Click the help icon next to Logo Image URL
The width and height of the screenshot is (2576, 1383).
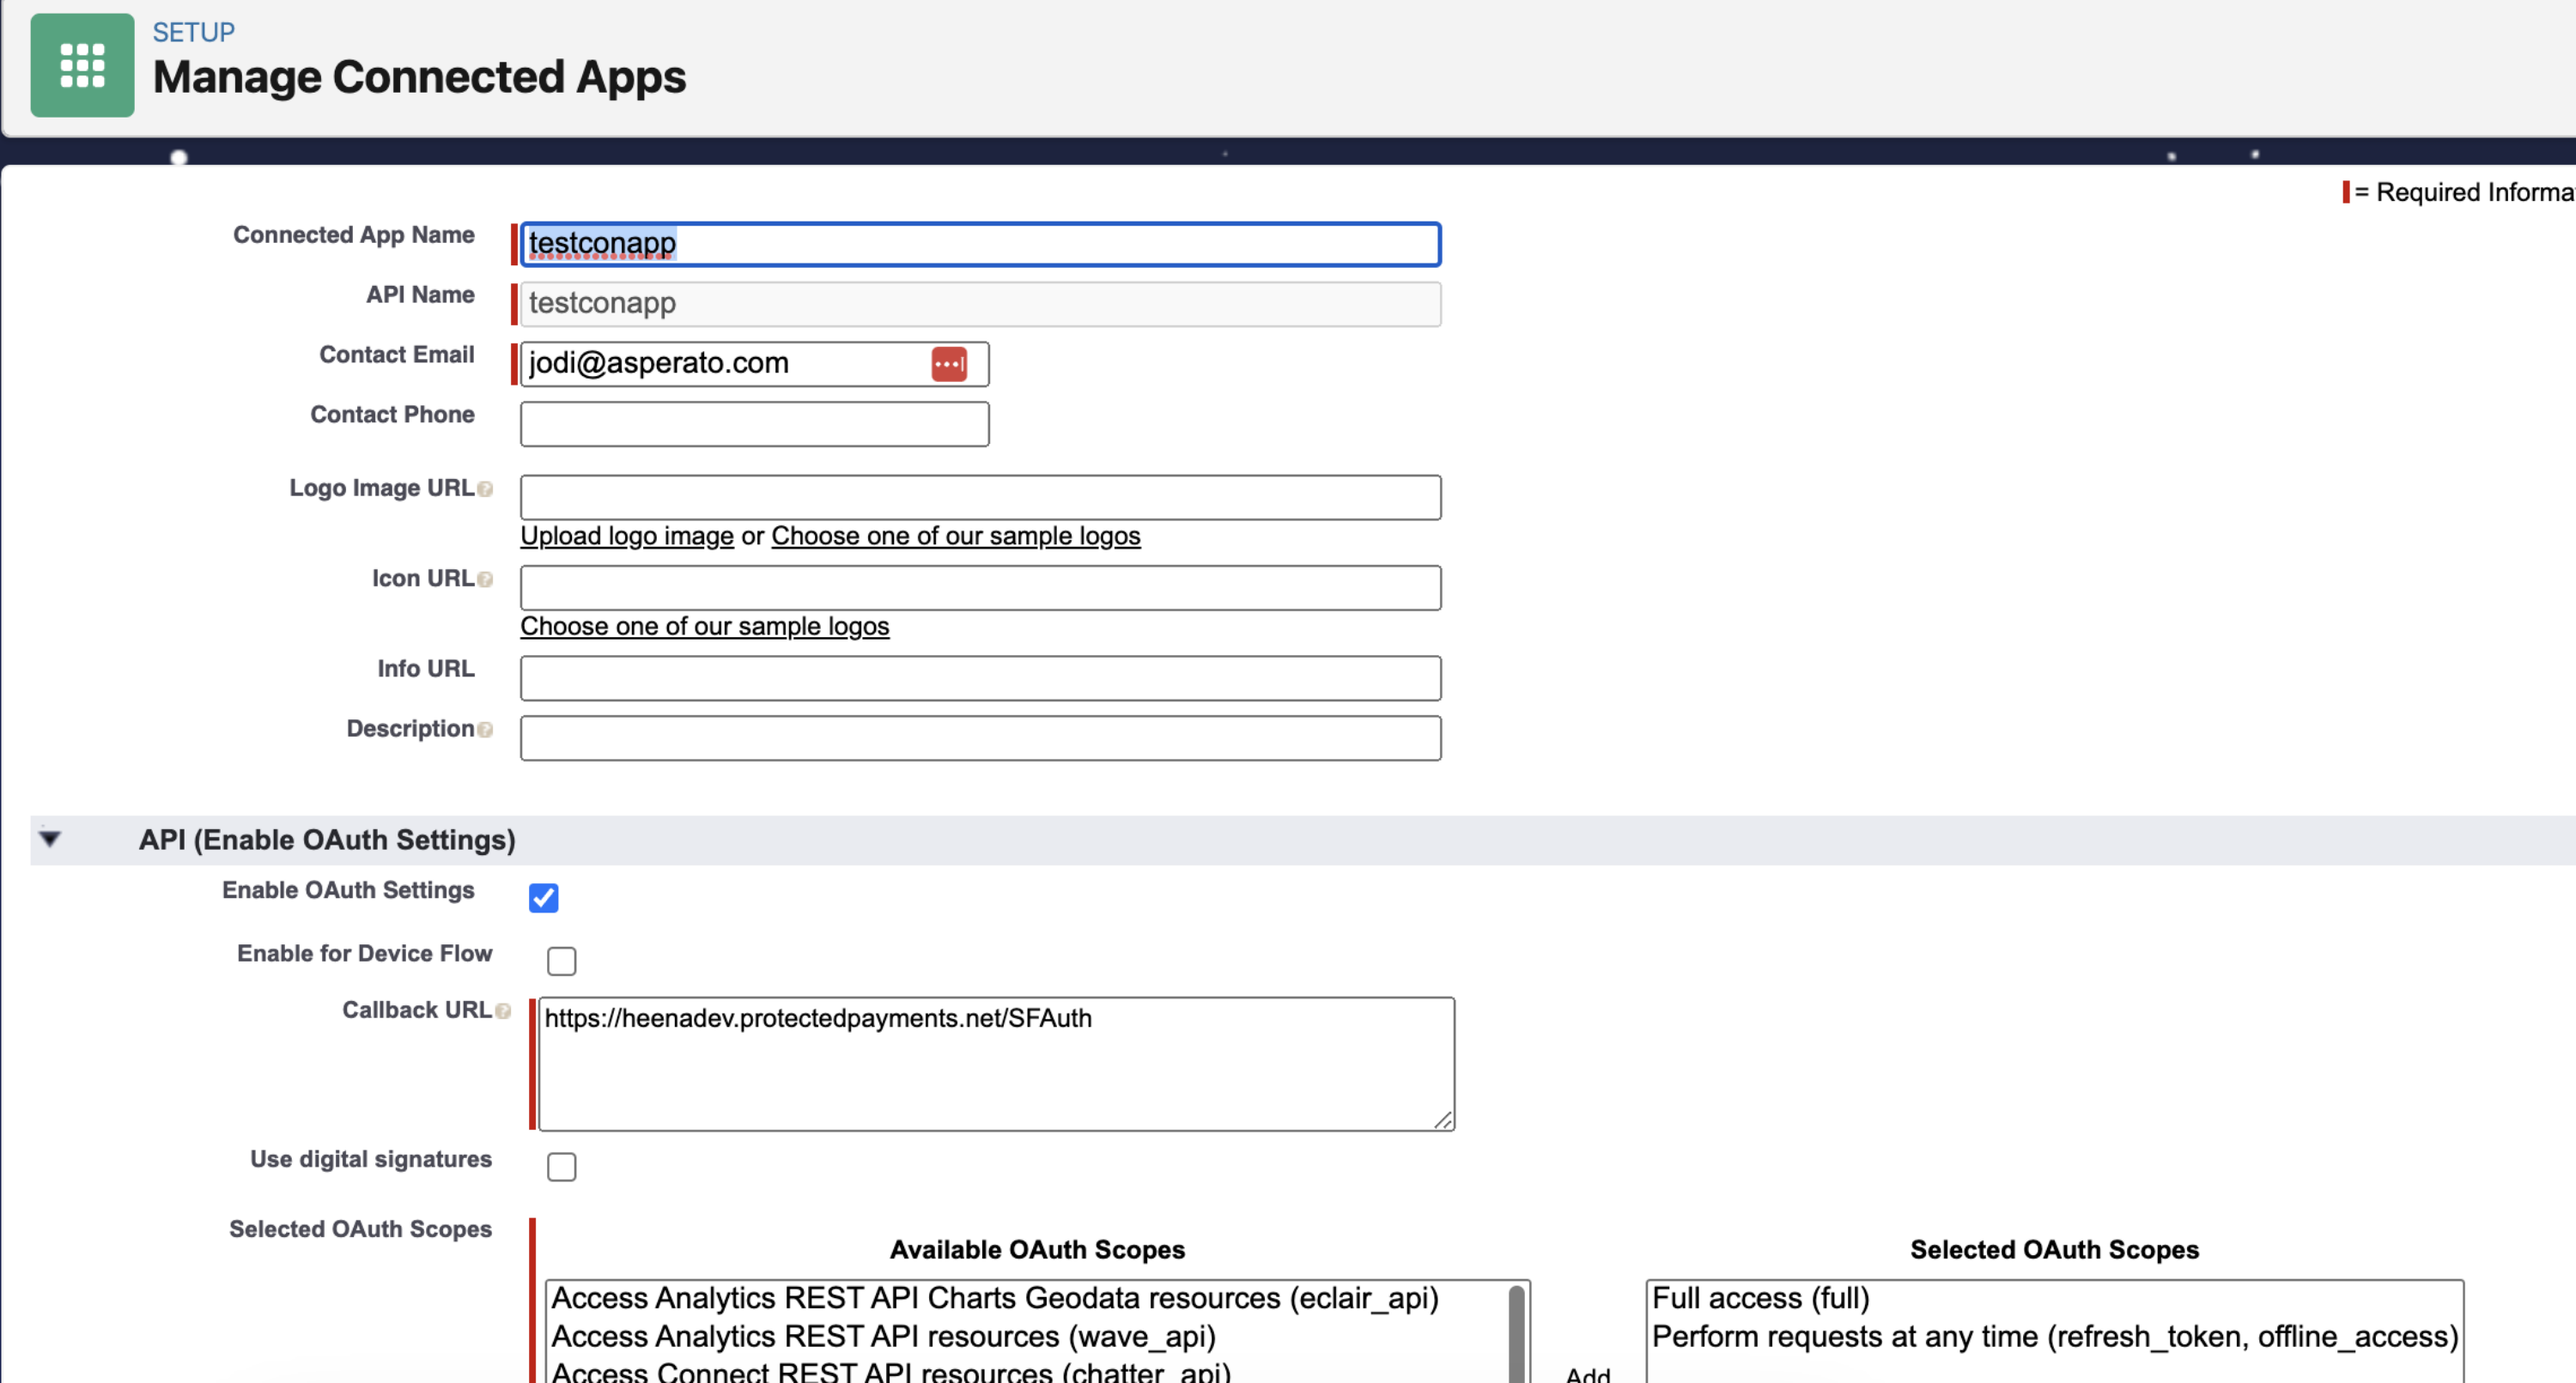pyautogui.click(x=485, y=489)
